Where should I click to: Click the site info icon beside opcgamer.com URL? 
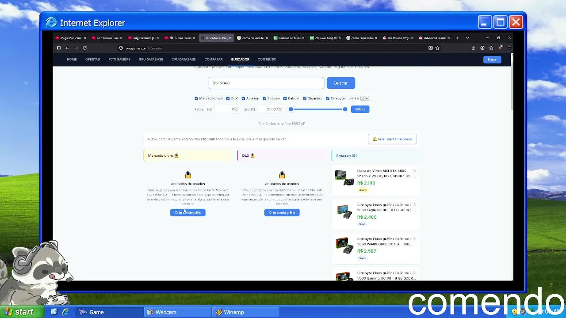coord(121,48)
